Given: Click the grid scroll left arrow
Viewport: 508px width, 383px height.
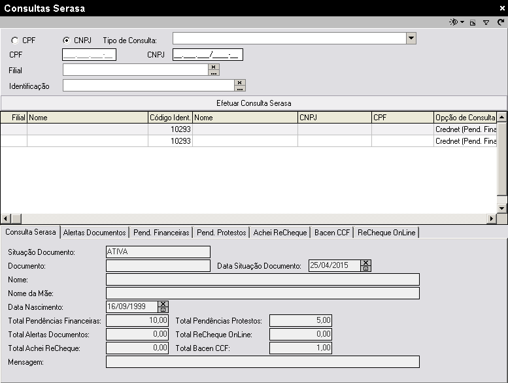Looking at the screenshot, I should [6, 218].
